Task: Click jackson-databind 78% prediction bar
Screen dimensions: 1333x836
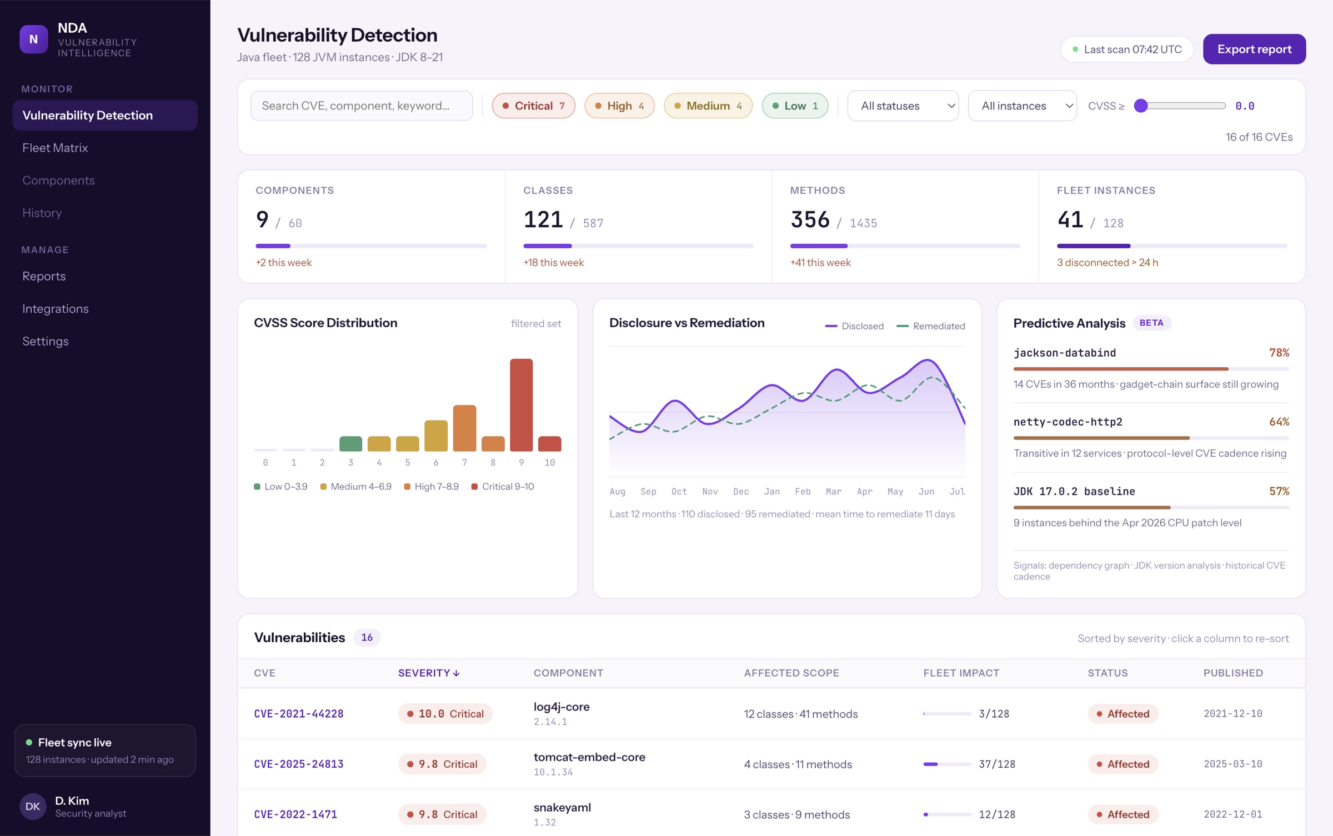Action: point(1151,369)
